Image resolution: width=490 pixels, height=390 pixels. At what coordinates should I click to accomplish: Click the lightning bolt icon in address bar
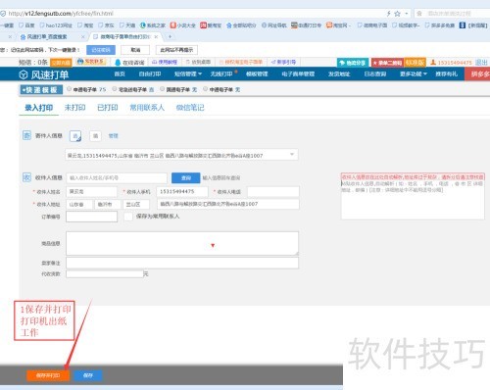click(x=388, y=14)
